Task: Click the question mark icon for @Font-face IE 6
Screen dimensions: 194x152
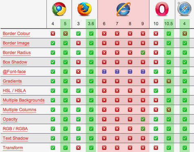Action: coord(104,72)
